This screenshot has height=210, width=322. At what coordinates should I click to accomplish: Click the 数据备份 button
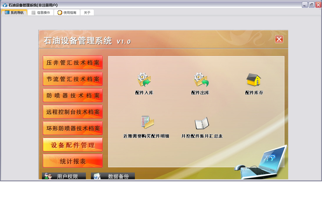tap(113, 176)
